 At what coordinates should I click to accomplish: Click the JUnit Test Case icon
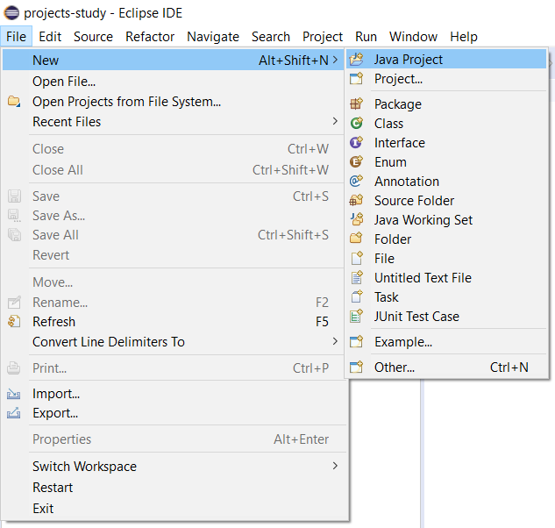357,316
